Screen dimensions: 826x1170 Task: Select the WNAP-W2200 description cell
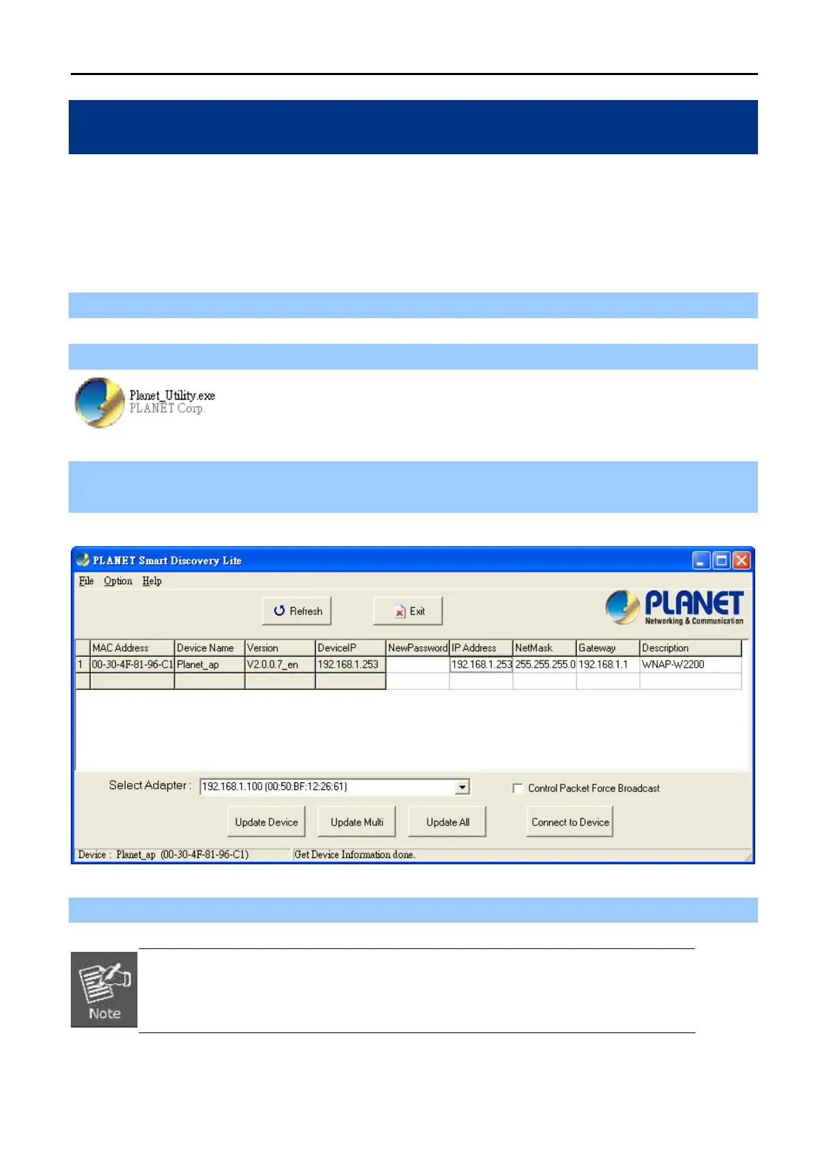click(x=691, y=664)
